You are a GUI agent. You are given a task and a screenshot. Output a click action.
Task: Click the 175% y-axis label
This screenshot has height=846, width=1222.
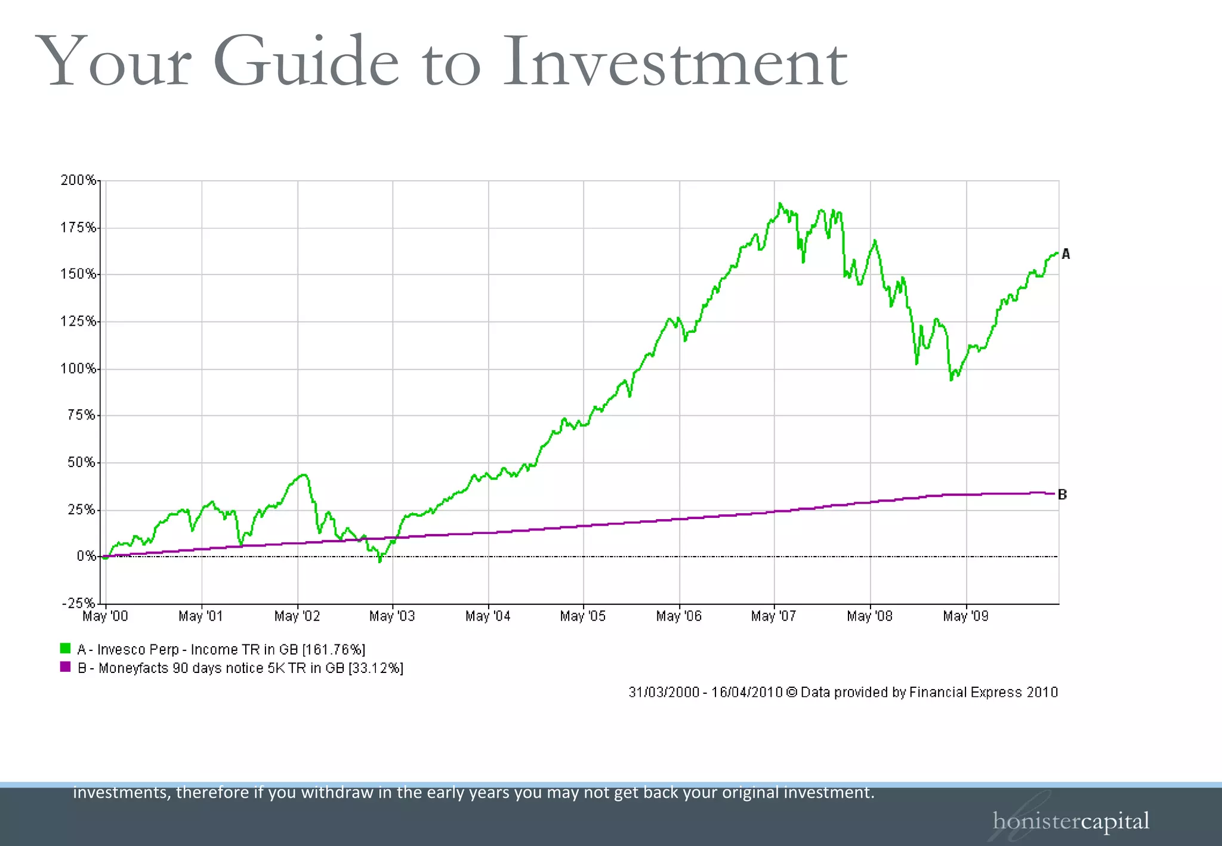pyautogui.click(x=78, y=227)
